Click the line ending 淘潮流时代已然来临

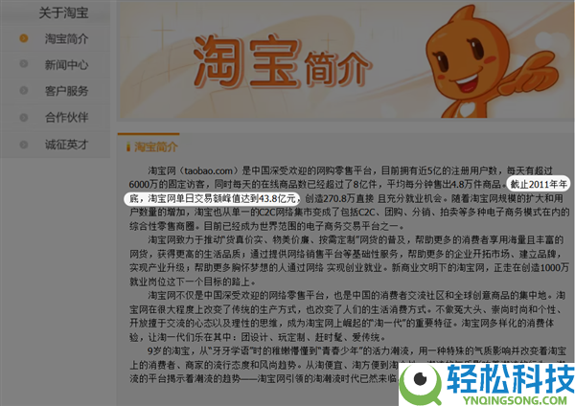(264, 378)
